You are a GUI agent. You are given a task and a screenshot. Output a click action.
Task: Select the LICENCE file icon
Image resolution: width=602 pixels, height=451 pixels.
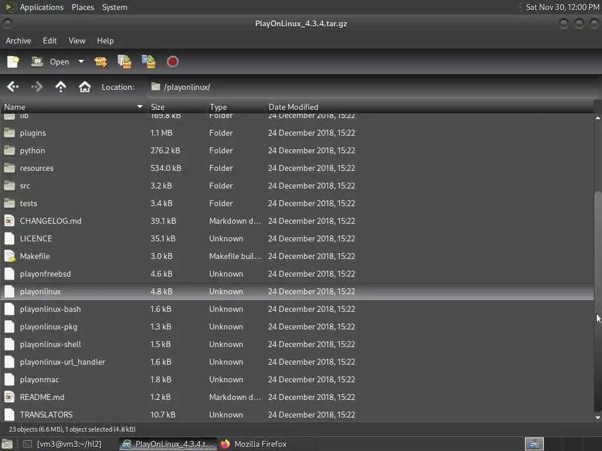coord(9,238)
